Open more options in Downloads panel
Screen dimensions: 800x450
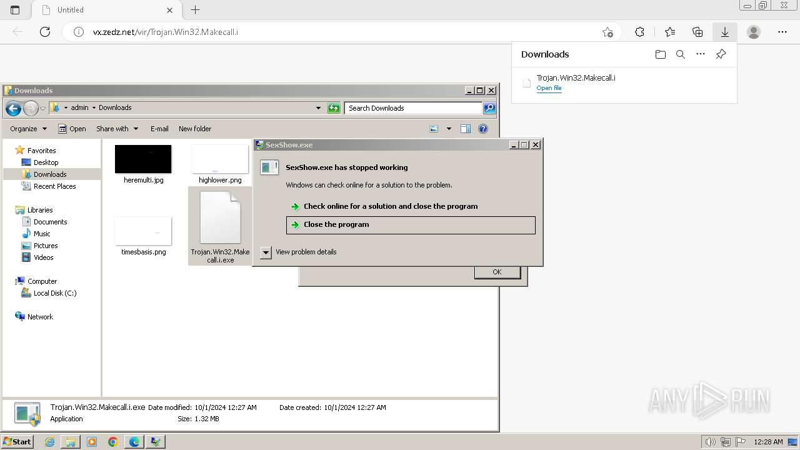point(701,54)
